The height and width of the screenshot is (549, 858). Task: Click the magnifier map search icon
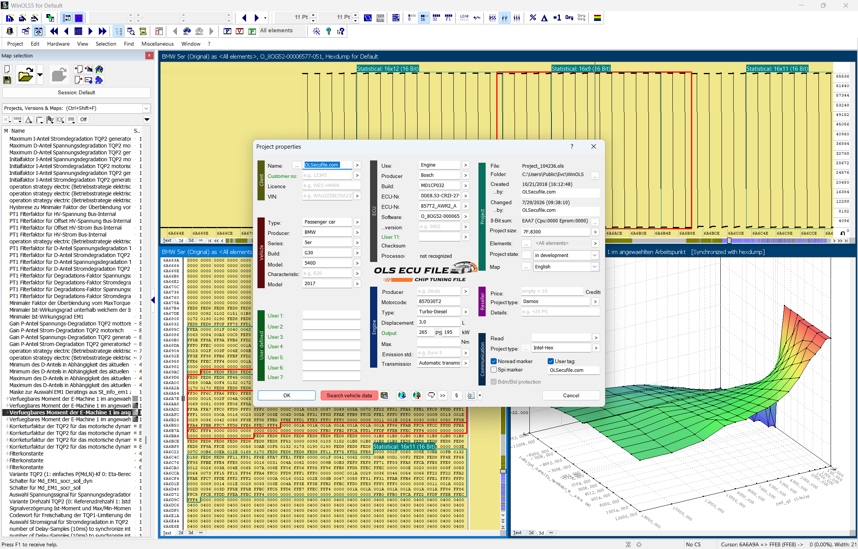(131, 31)
